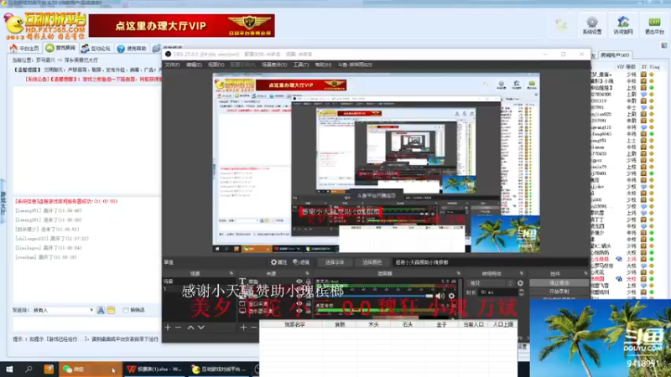Click the 房间用户 tab above user list
Image resolution: width=671 pixels, height=377 pixels.
pyautogui.click(x=615, y=55)
